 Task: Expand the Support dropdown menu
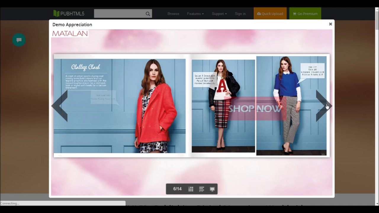pos(219,14)
